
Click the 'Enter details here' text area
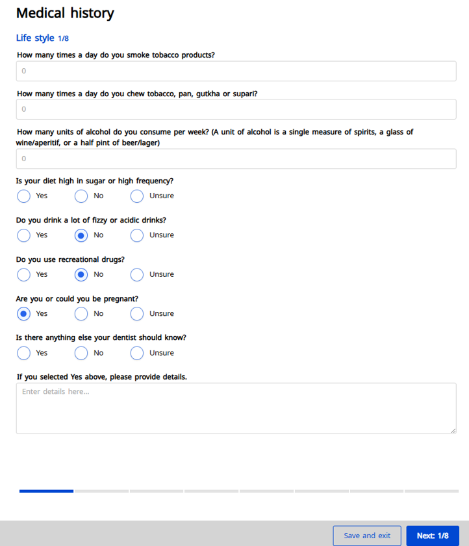click(x=236, y=408)
